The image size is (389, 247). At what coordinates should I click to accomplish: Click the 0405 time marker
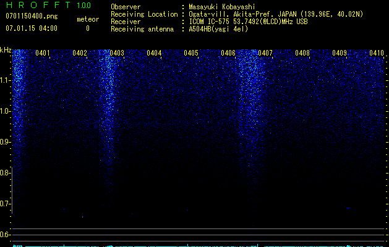click(x=191, y=53)
